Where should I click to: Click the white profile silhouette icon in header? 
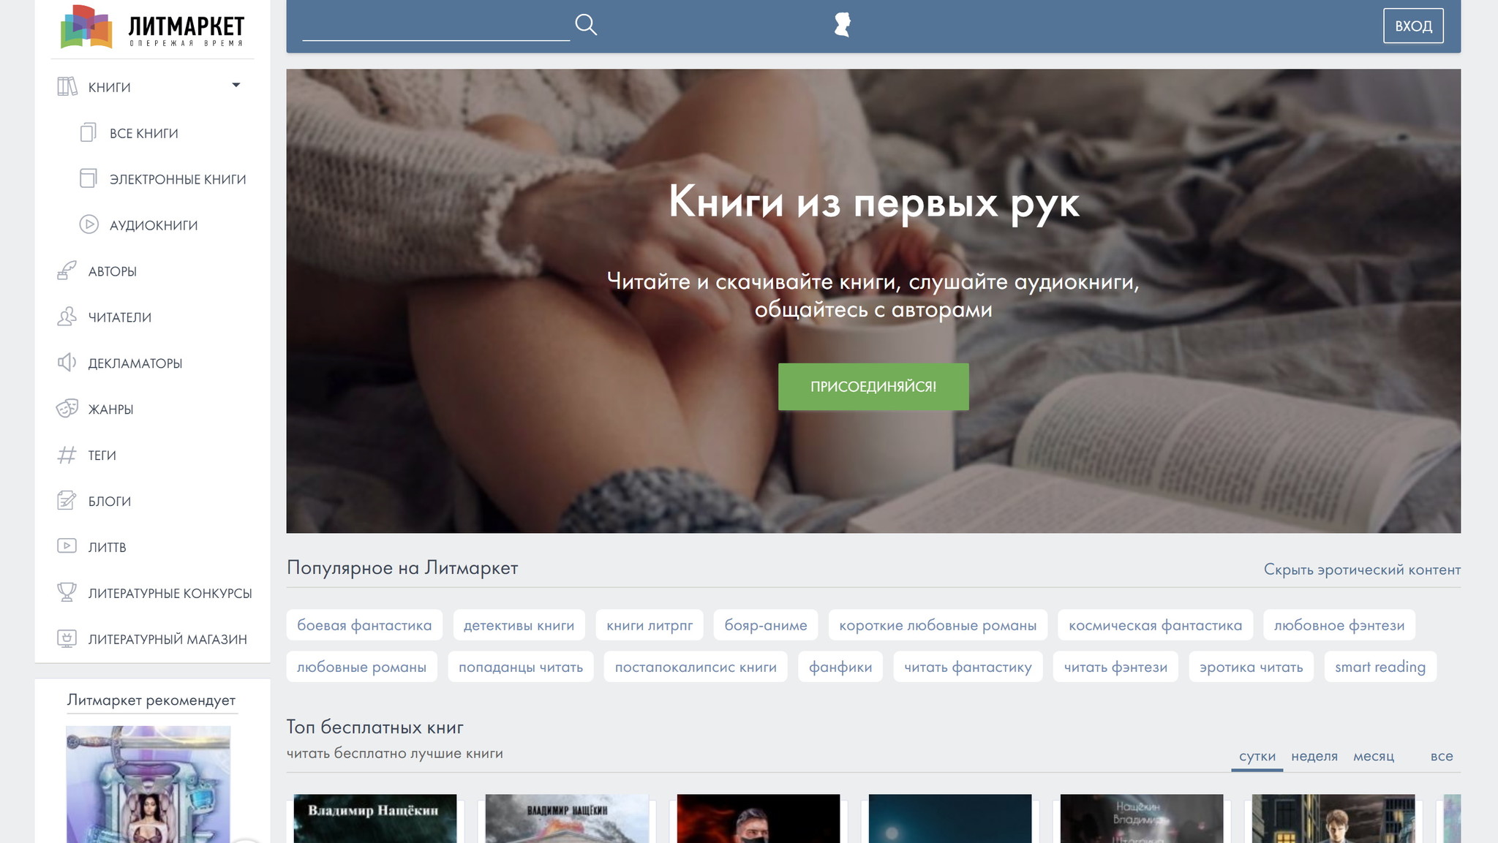(843, 25)
